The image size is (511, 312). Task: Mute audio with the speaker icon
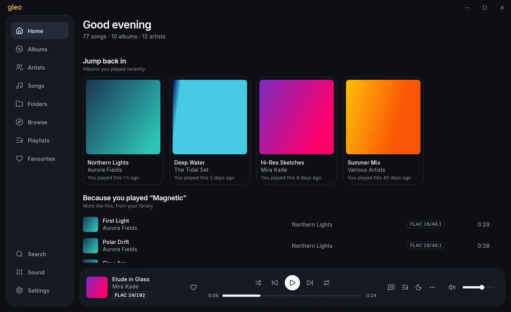452,287
